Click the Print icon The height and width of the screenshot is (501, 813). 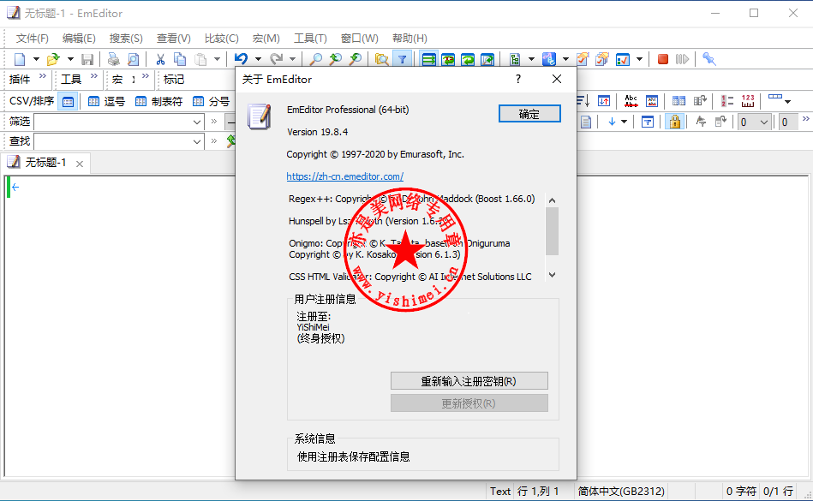pyautogui.click(x=114, y=59)
